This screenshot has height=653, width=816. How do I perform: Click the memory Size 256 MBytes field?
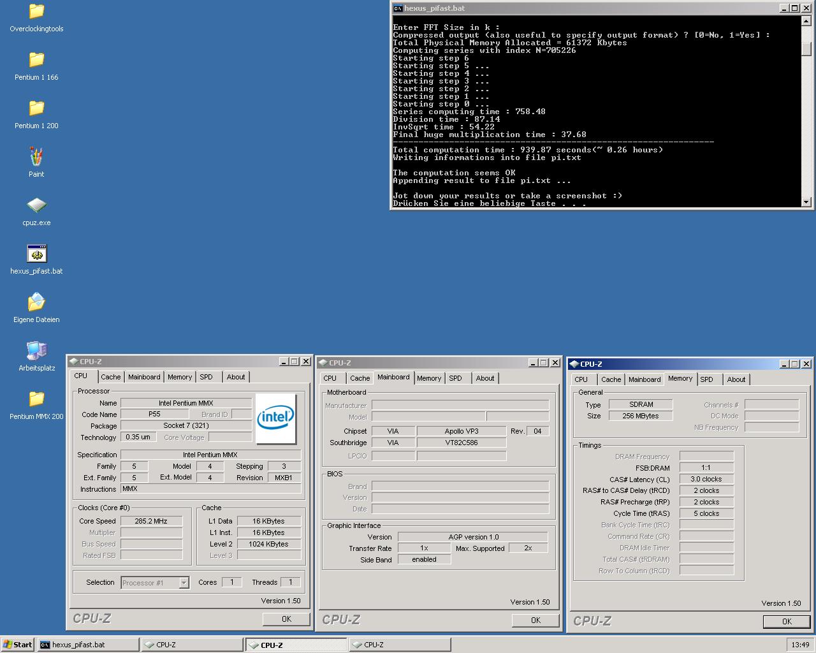(641, 416)
